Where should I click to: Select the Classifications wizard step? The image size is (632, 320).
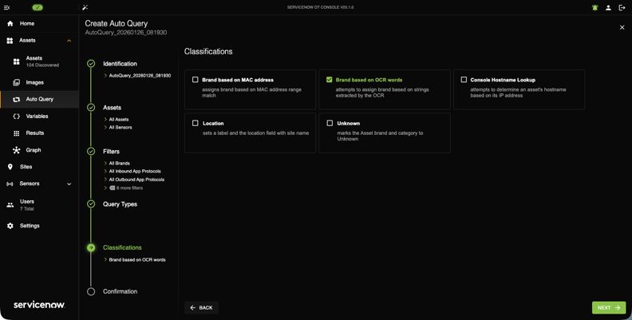click(x=122, y=247)
